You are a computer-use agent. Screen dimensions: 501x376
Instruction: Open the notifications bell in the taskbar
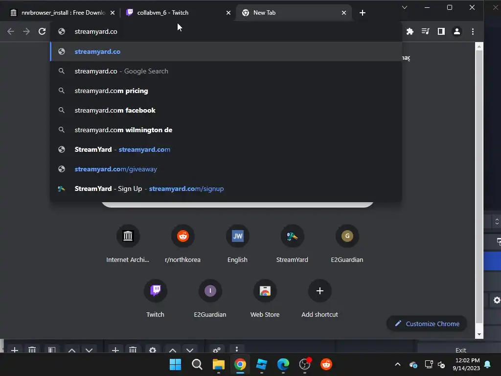pos(488,364)
